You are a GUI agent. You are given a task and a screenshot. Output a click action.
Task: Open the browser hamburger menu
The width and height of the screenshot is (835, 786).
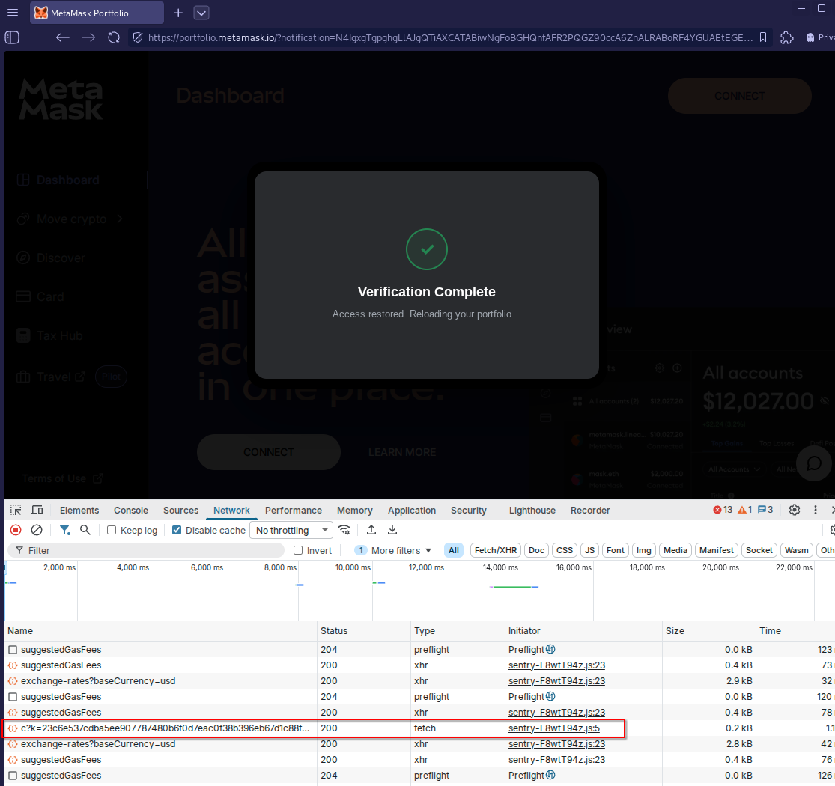(x=12, y=13)
